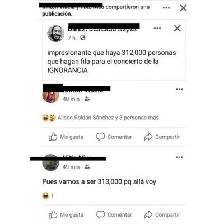Viewport: 224px width, 224px height.
Task: Open the options dots on the original 7 h post
Action: 157,29
